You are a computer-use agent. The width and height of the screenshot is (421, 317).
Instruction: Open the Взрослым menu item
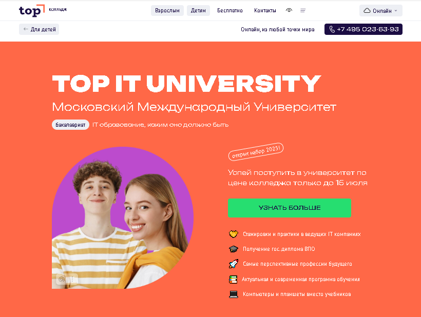167,10
